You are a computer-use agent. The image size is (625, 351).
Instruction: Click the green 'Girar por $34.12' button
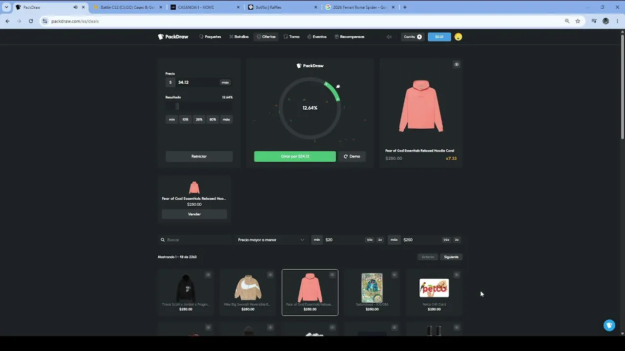pyautogui.click(x=295, y=156)
